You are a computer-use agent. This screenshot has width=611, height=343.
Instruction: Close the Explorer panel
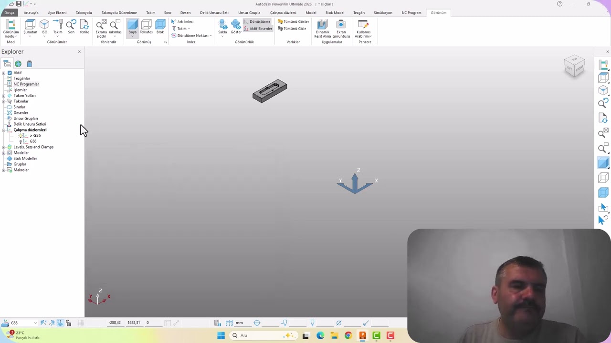click(79, 51)
